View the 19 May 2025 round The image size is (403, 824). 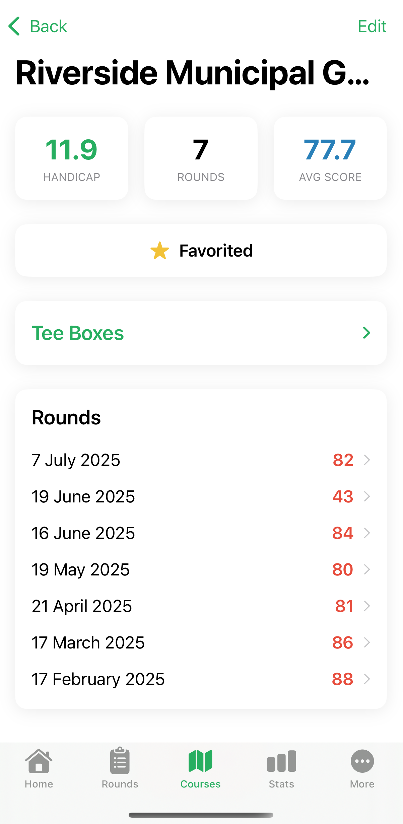[x=200, y=569]
